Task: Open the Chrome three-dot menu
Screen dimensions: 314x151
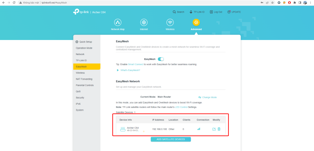Action: click(310, 3)
